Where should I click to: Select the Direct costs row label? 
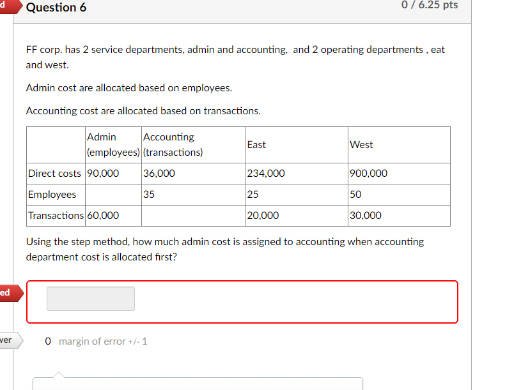pos(53,173)
